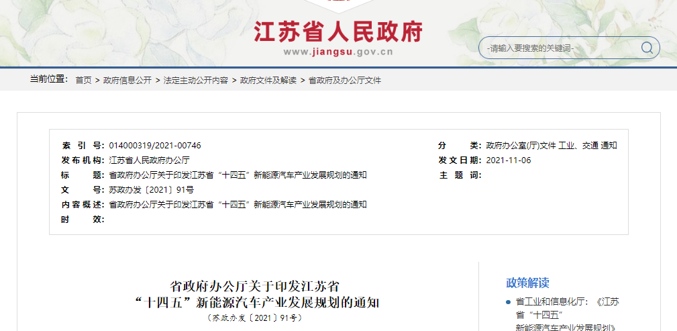Screen dimensions: 677x331
Task: Click the 主题词 label
Action: coord(460,175)
